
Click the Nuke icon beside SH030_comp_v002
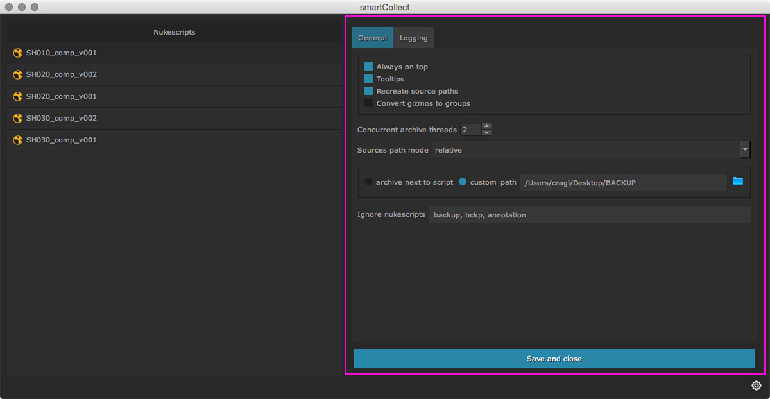tap(18, 119)
